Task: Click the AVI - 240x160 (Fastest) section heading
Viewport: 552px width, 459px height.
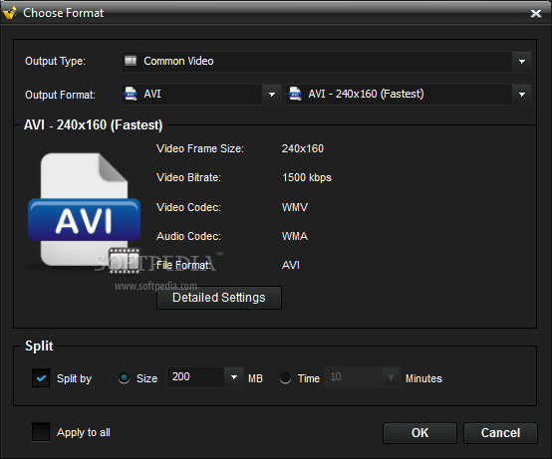Action: [94, 125]
